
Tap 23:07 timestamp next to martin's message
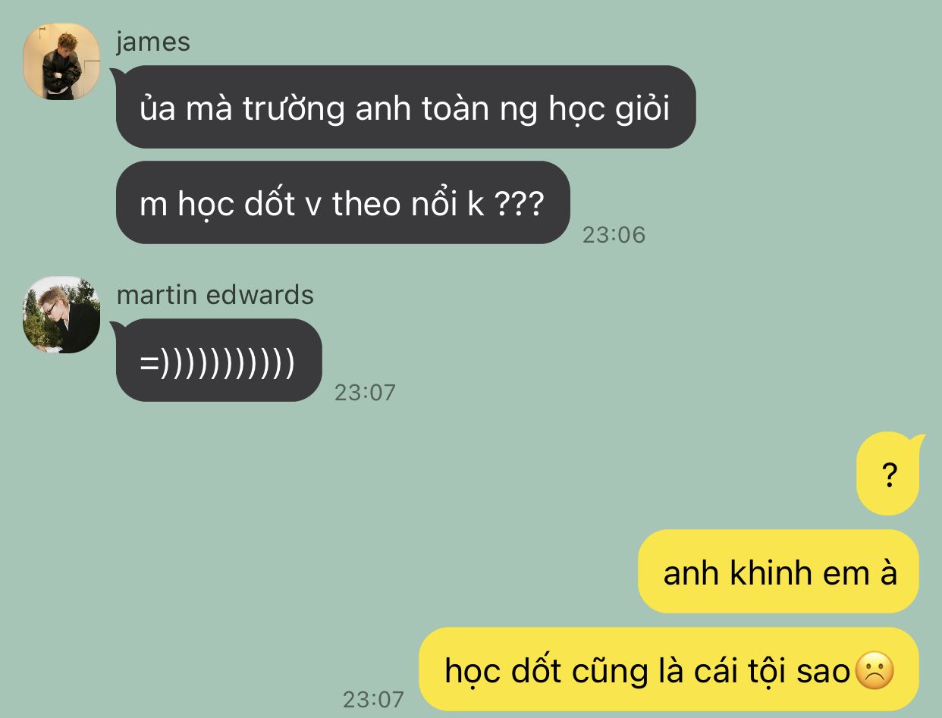tap(366, 392)
